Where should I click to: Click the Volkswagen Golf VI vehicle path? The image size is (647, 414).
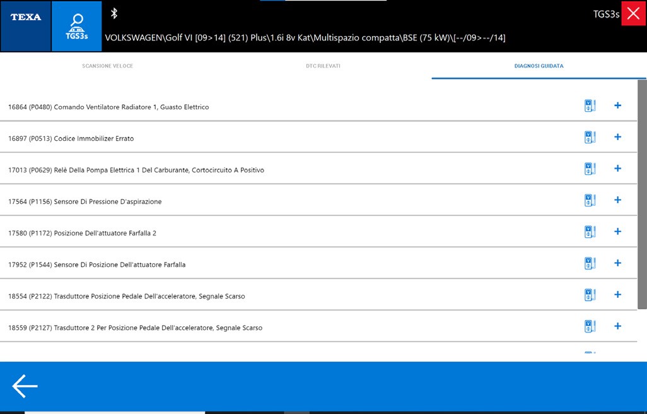(305, 38)
